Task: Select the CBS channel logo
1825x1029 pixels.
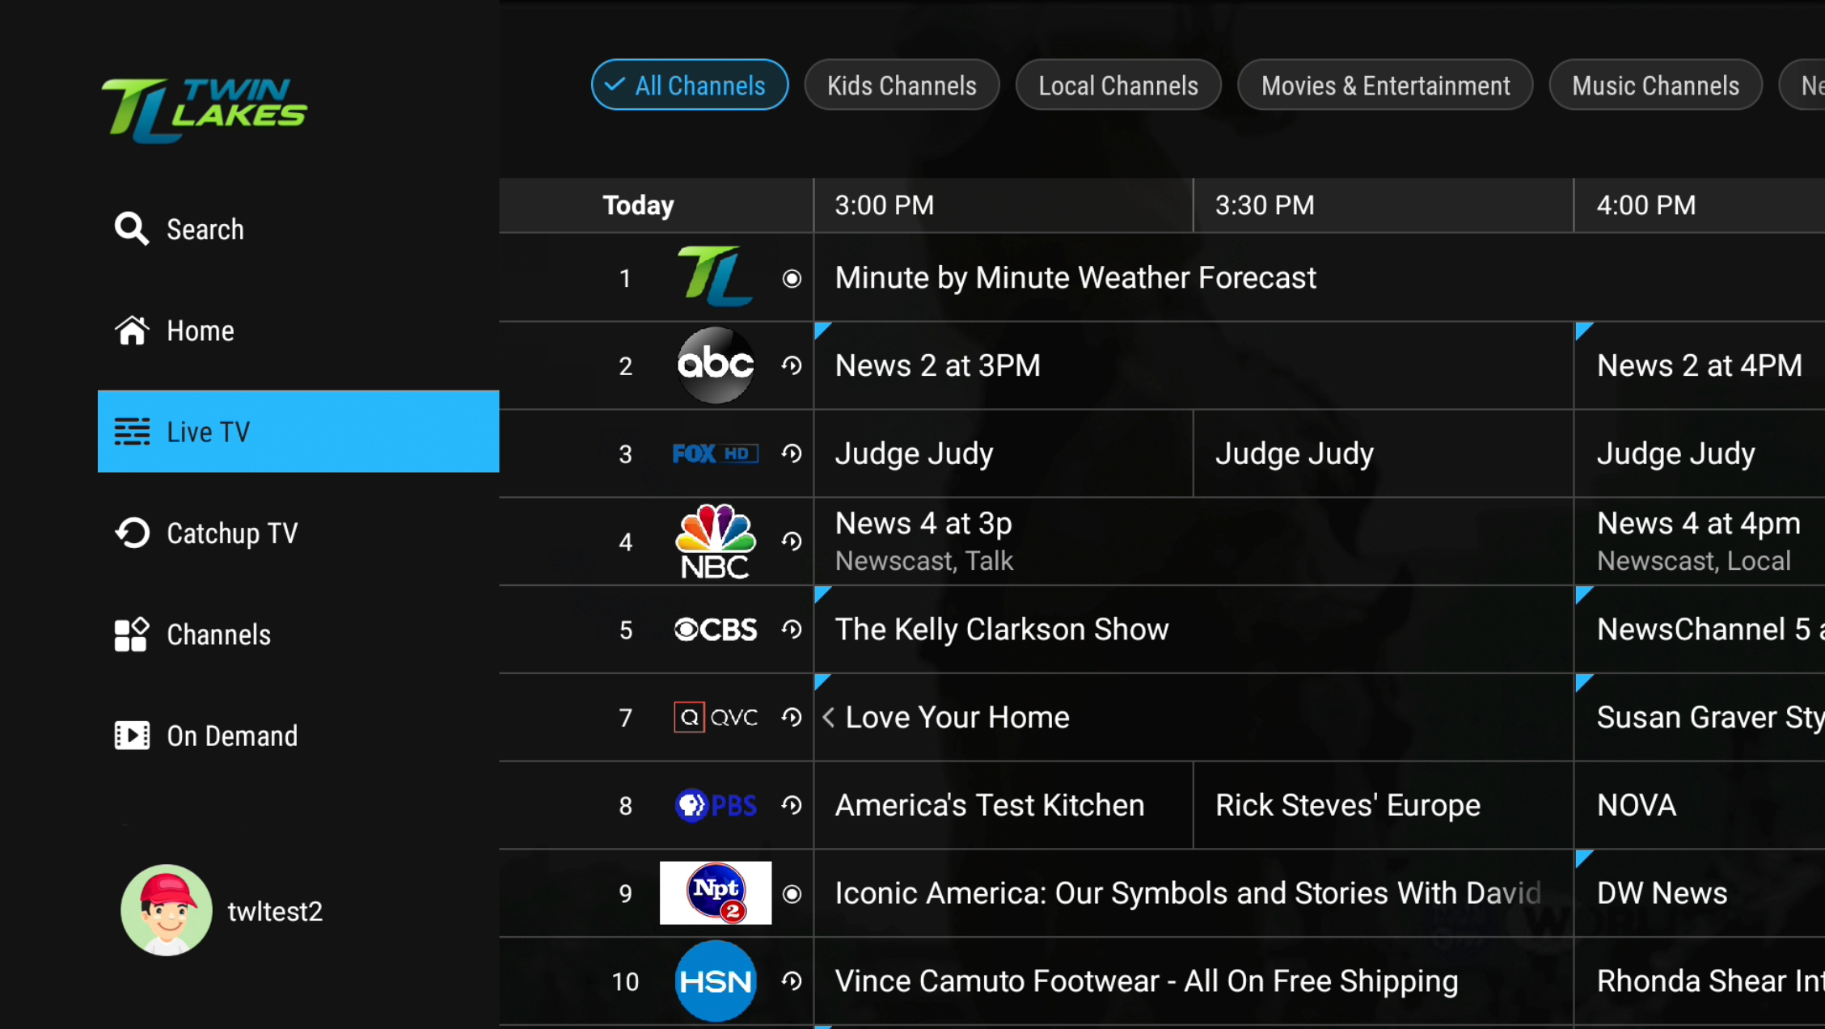Action: (x=715, y=629)
